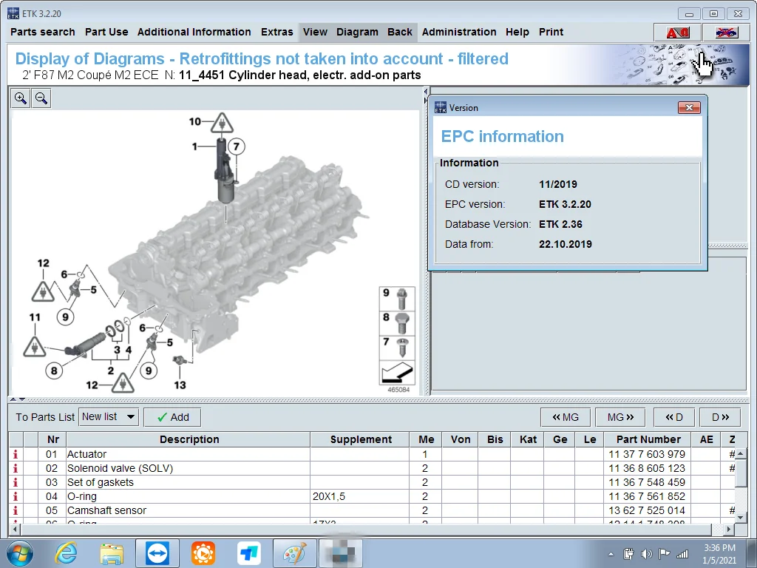
Task: Click info icon for O-ring 20X1,5 row
Action: (x=16, y=496)
